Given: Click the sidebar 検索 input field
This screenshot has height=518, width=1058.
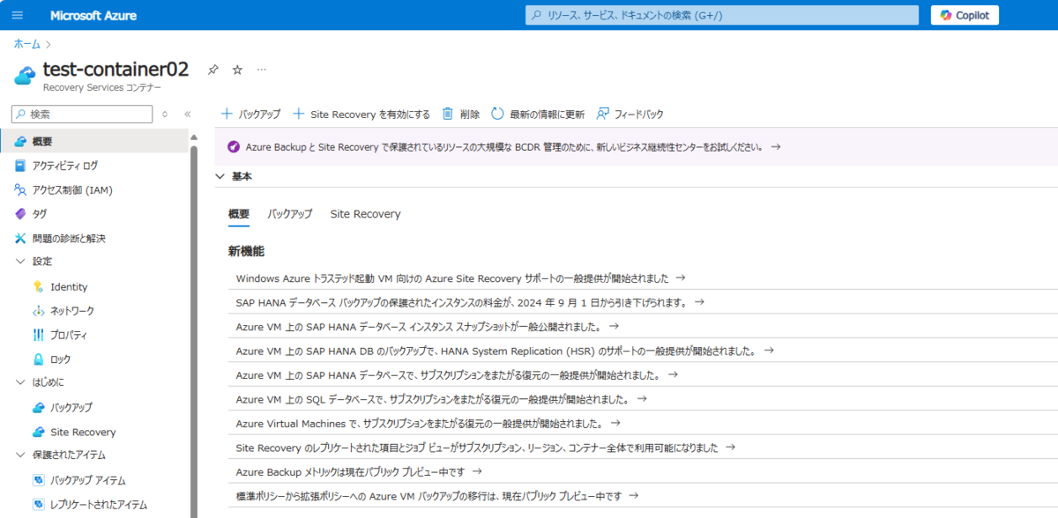Looking at the screenshot, I should point(81,114).
